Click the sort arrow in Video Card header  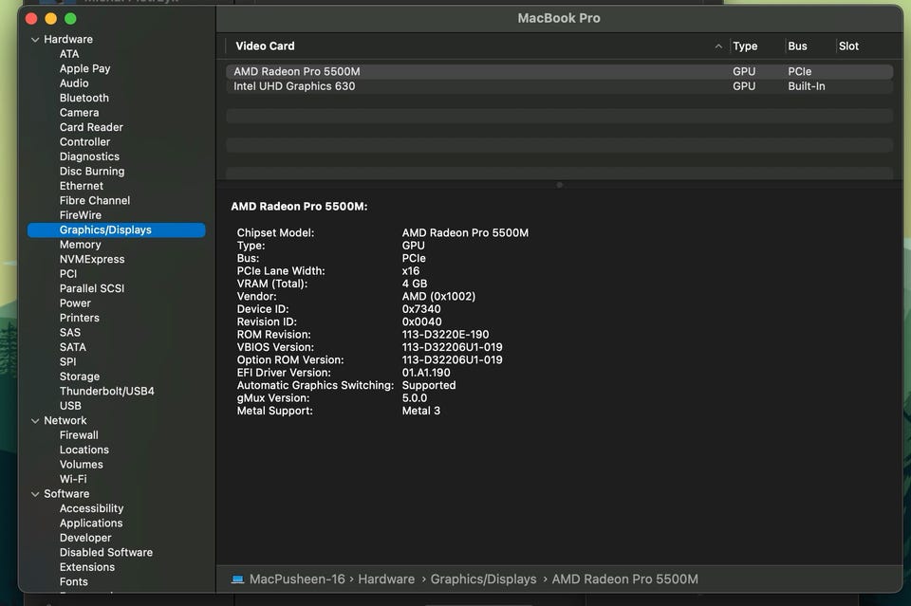click(x=718, y=46)
